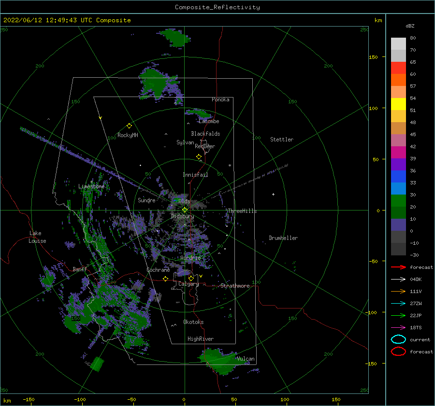The image size is (435, 406).
Task: Select the orange 111V arrow legend icon
Action: pyautogui.click(x=398, y=291)
